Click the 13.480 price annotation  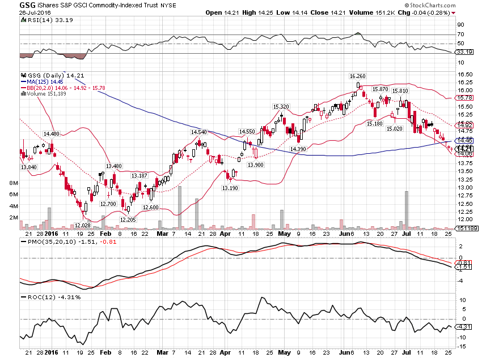click(x=114, y=166)
